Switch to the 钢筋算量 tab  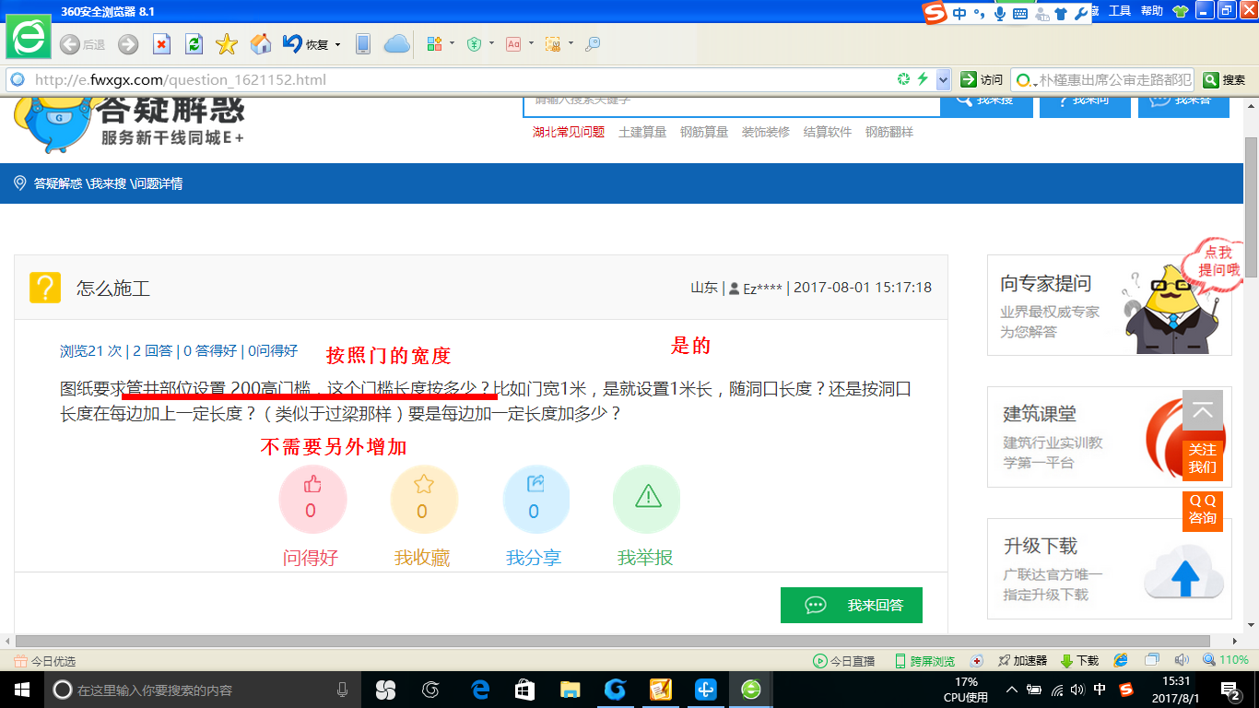tap(703, 132)
